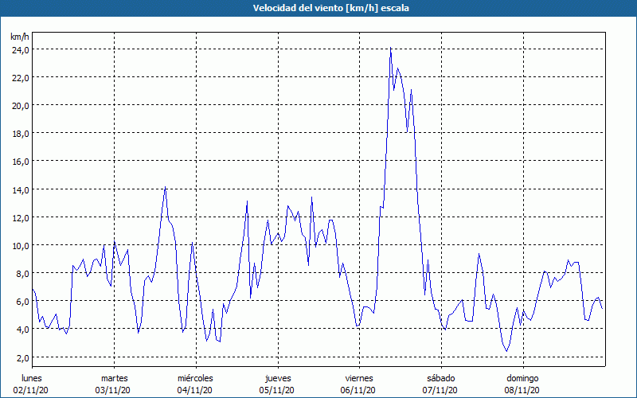Viewport: 637px width, 398px height.
Task: Click the 8,0 y-axis value
Action: (x=23, y=274)
